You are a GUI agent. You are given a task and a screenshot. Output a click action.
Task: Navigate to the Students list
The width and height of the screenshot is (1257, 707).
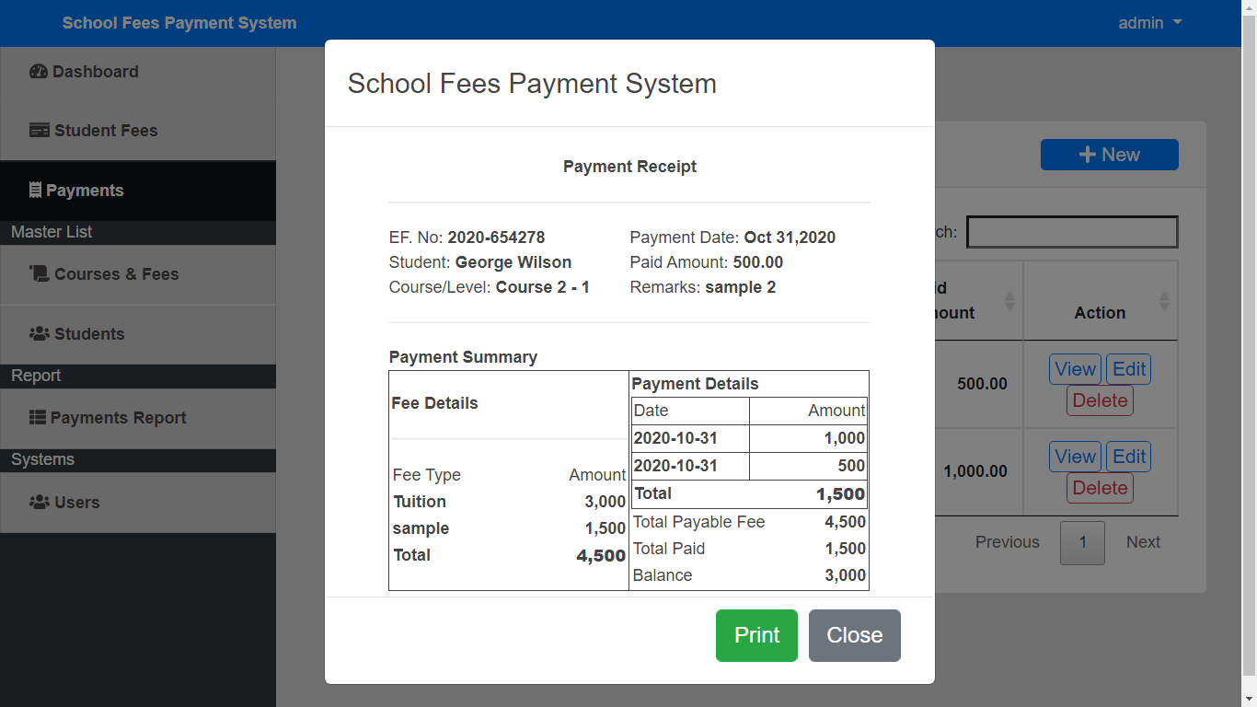click(x=138, y=334)
